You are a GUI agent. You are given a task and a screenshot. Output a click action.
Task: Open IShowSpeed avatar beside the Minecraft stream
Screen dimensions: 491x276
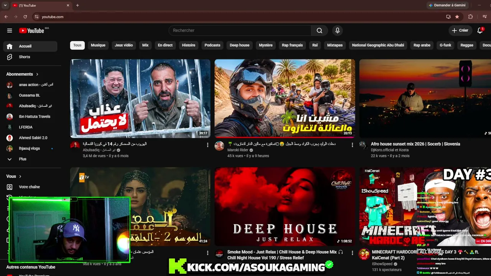click(x=364, y=254)
